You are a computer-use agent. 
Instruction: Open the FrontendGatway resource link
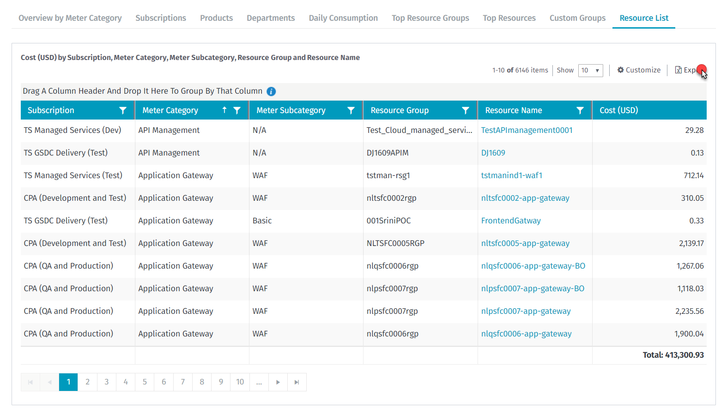511,221
